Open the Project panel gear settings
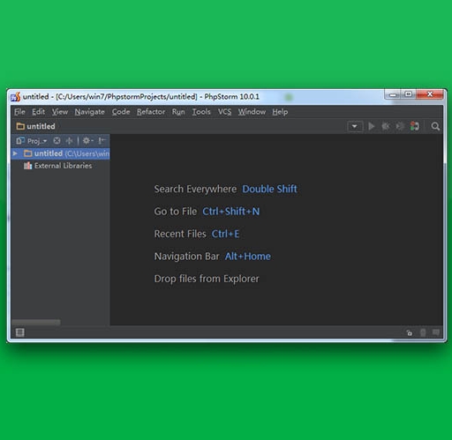452x440 pixels. coord(87,141)
